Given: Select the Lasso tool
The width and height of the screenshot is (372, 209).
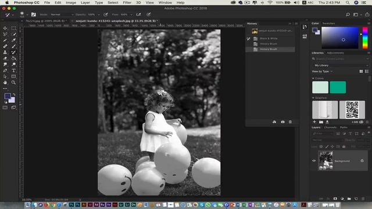Looking at the screenshot, I should click(x=5, y=34).
